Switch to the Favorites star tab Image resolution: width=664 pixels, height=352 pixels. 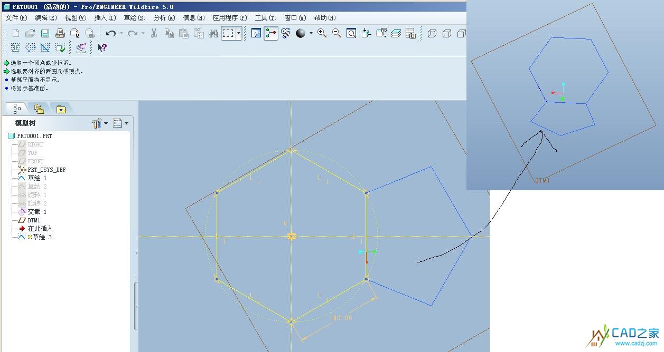coord(61,109)
